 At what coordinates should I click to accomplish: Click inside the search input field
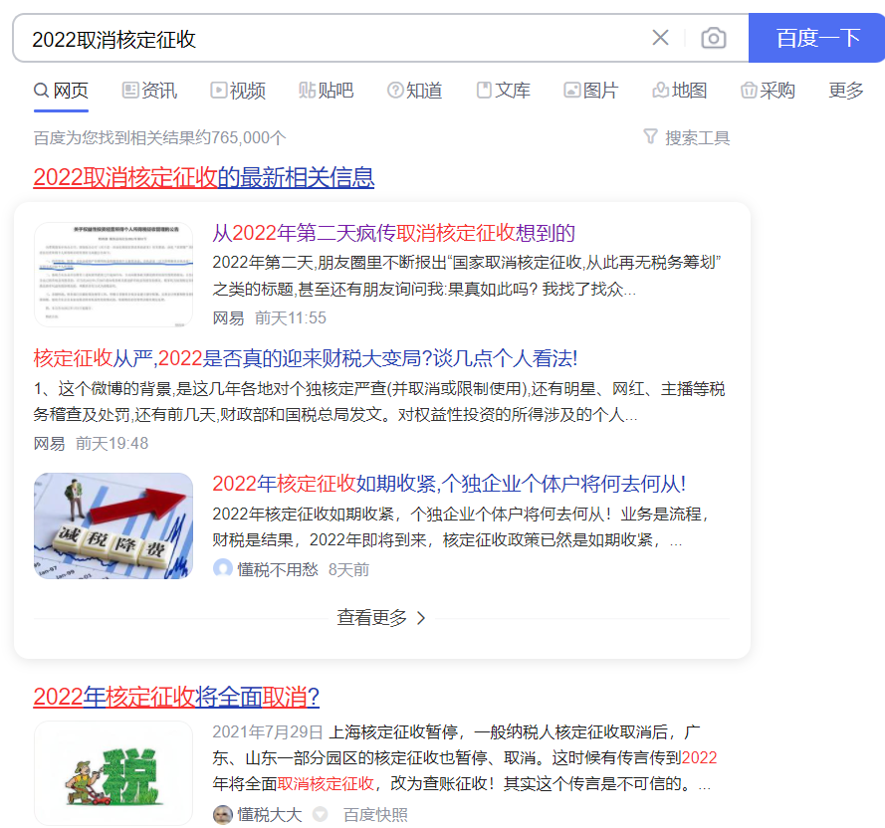pos(329,39)
